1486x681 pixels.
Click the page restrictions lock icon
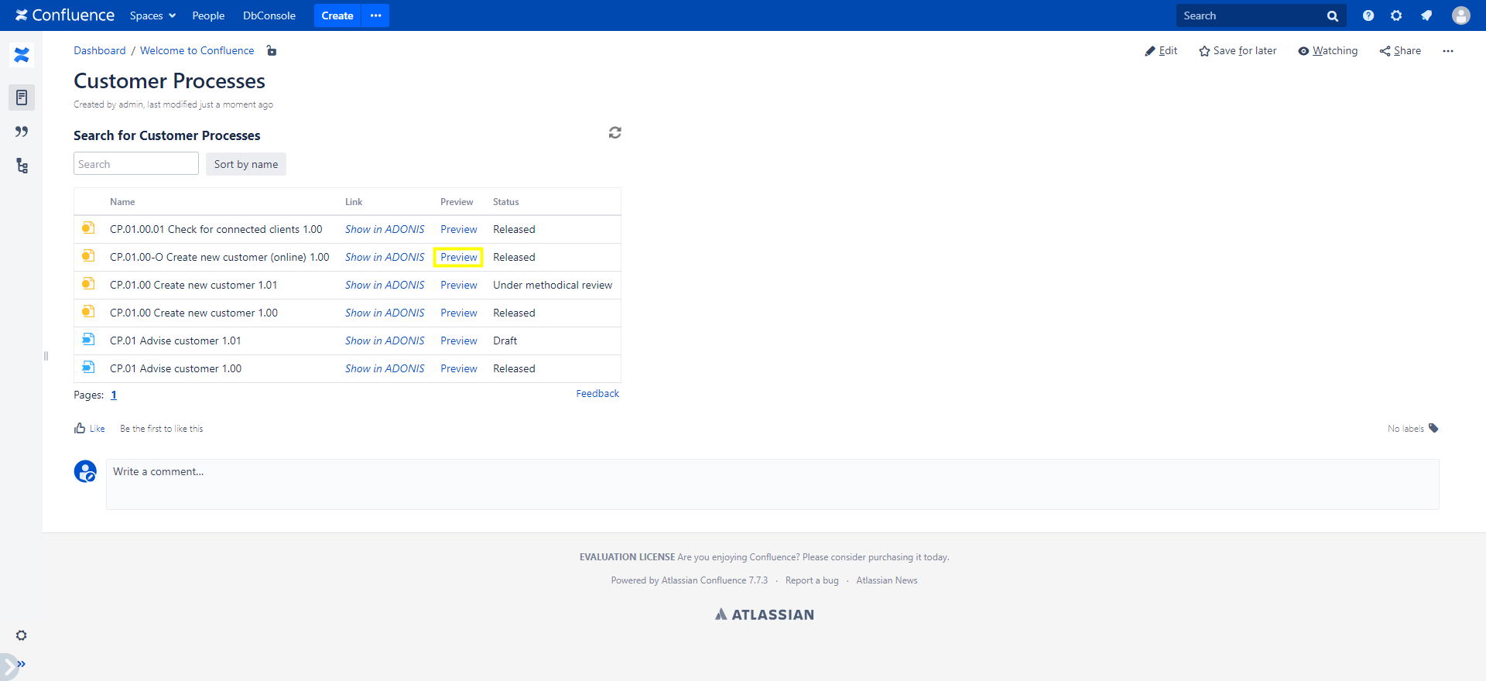(272, 51)
